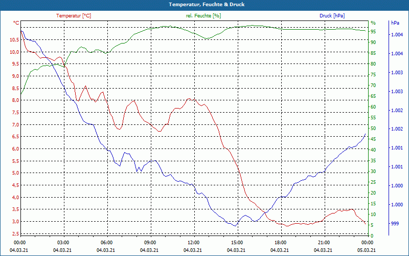The image size is (409, 256).
Task: Click "60" on the green humidity axis
Action: click(373, 107)
